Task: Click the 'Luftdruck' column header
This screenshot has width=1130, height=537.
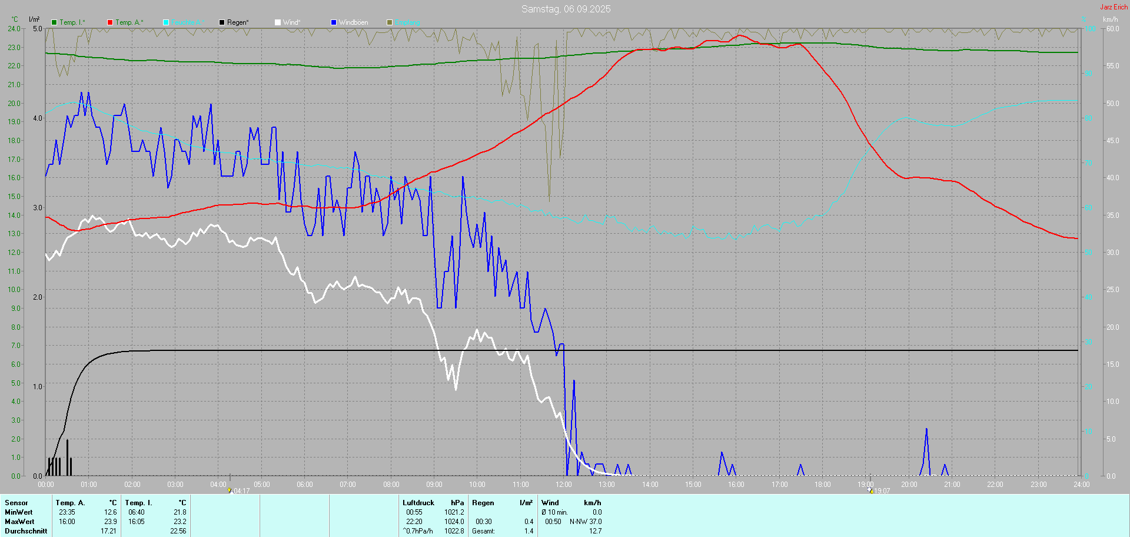Action: [418, 503]
